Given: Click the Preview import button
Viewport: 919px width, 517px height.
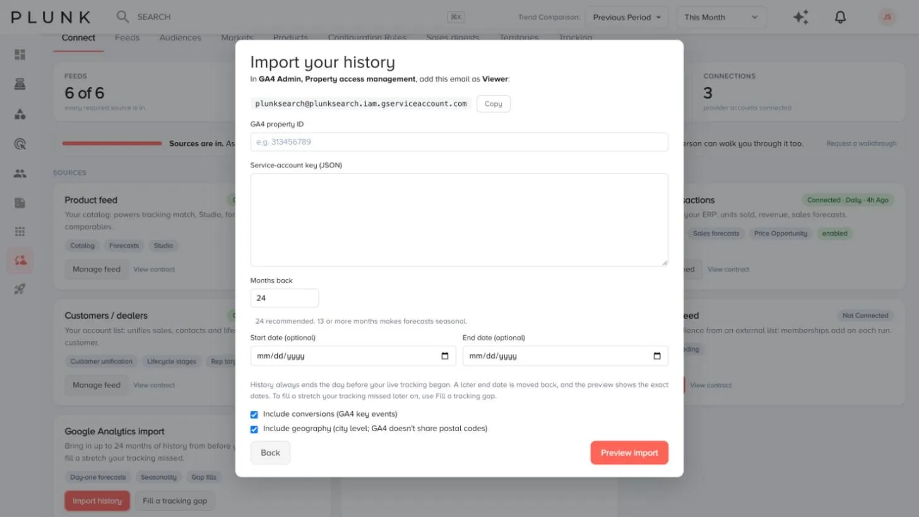Looking at the screenshot, I should point(629,453).
